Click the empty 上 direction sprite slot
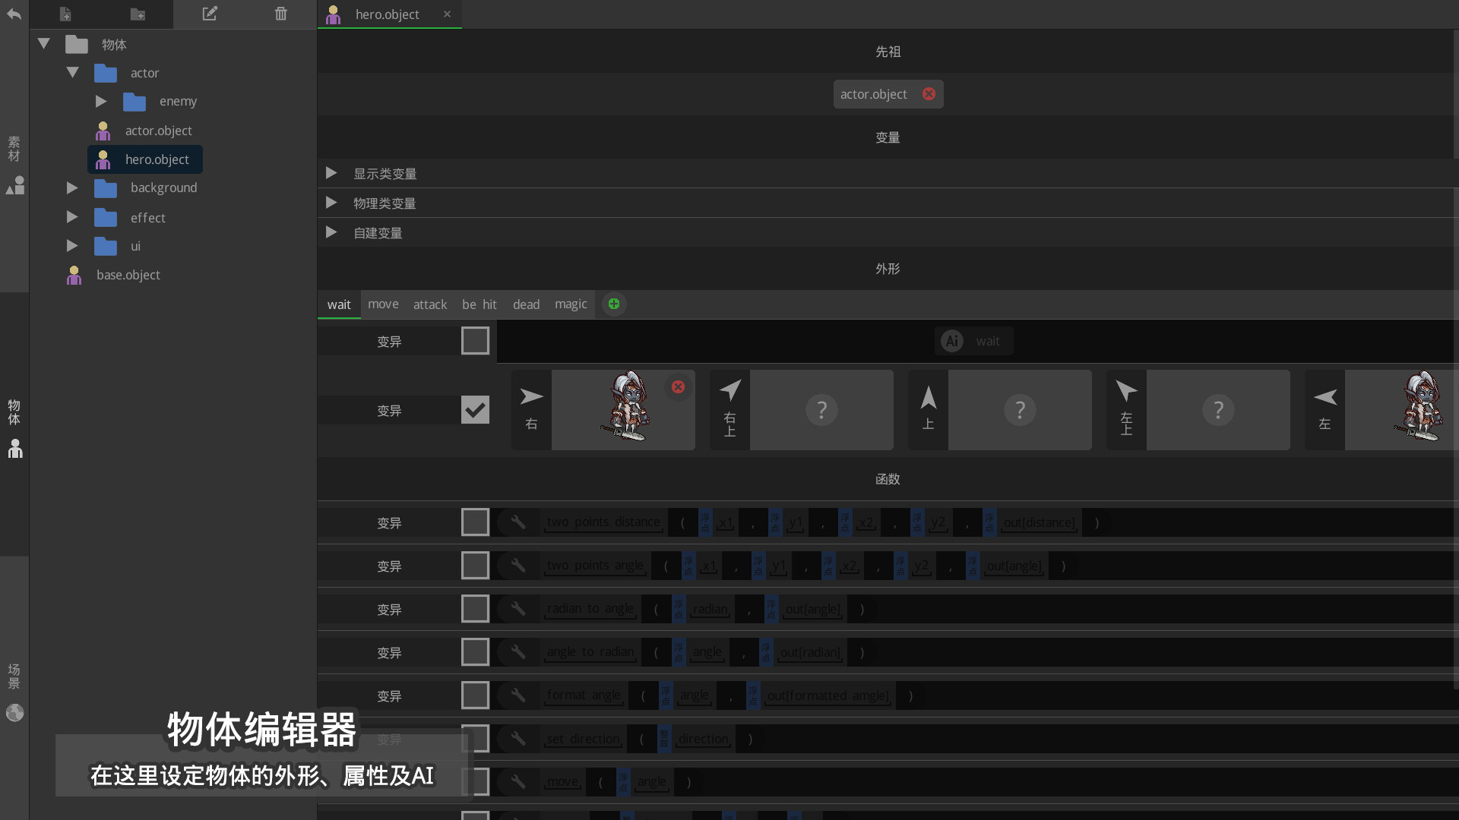Screen dimensions: 1459x820 pyautogui.click(x=1019, y=410)
